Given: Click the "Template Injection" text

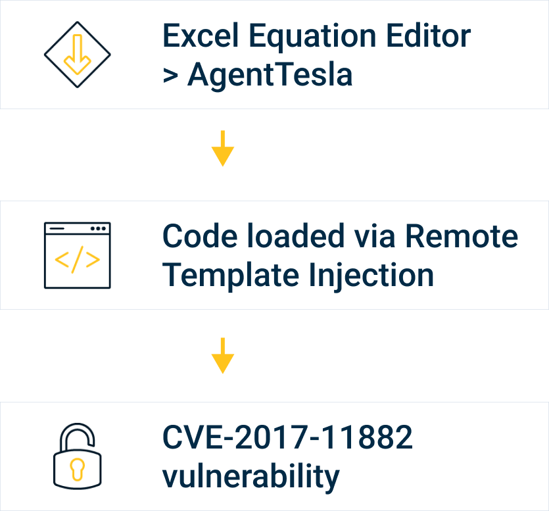Looking at the screenshot, I should [x=298, y=276].
